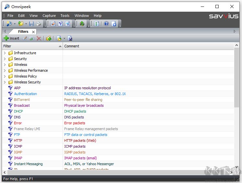Close the Filters tab

pos(33,32)
